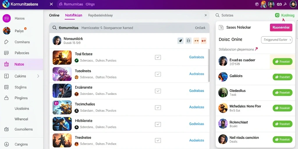Click the pink Haoos sidebar icon
Image resolution: width=298 pixels, height=149 pixels.
[6, 18]
